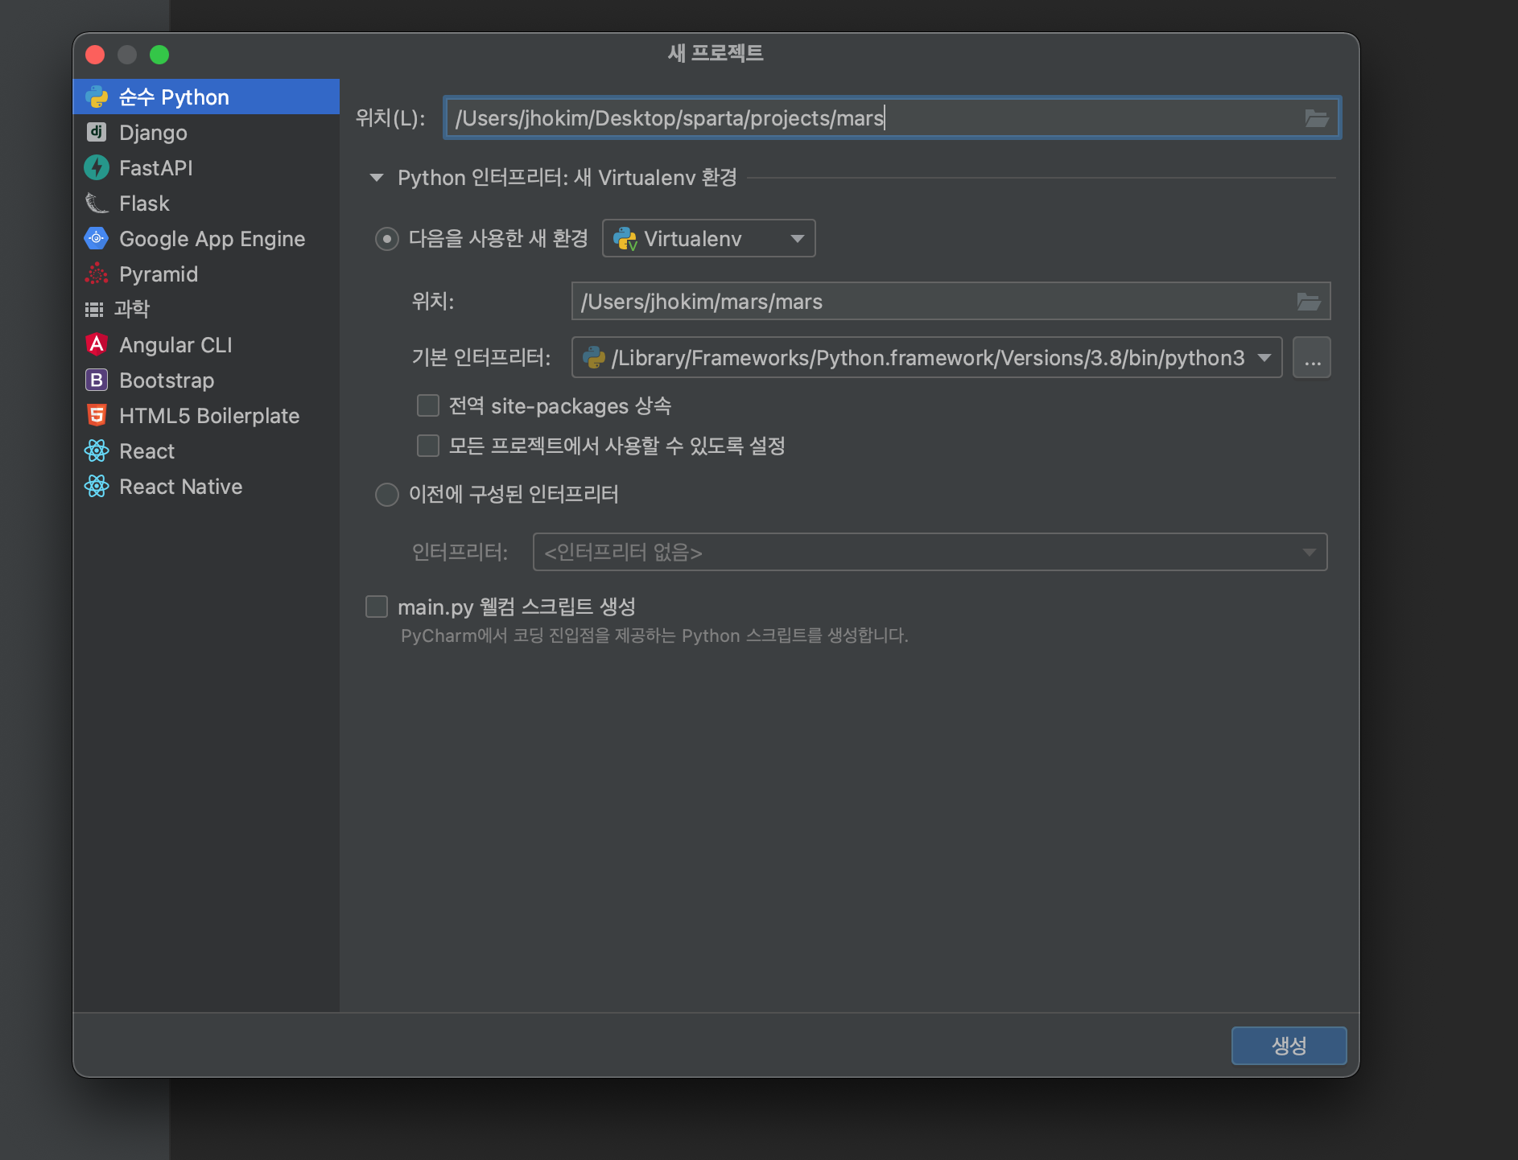Click the Google App Engine icon
Screen dimensions: 1518x1160
[97, 238]
